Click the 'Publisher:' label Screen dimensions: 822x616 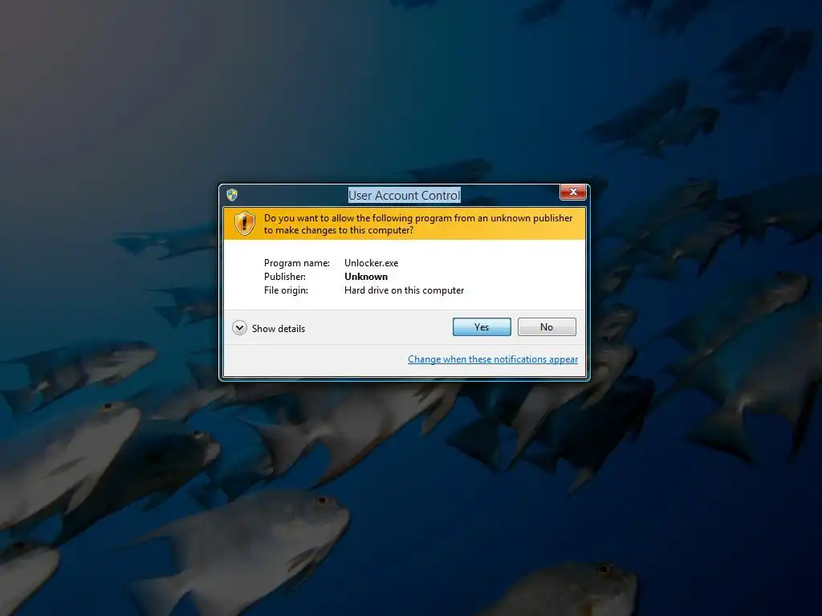point(285,277)
